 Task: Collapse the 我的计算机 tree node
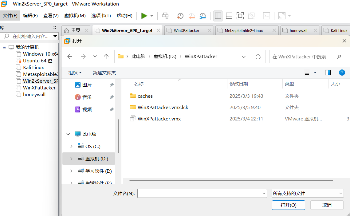tap(5, 47)
